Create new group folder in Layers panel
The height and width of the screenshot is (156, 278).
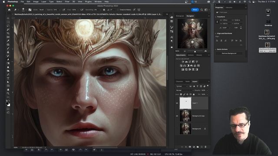(x=198, y=147)
